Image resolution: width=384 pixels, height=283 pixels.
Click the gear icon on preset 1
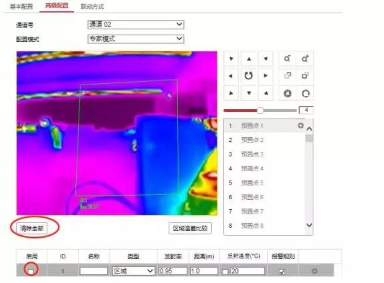(x=301, y=126)
